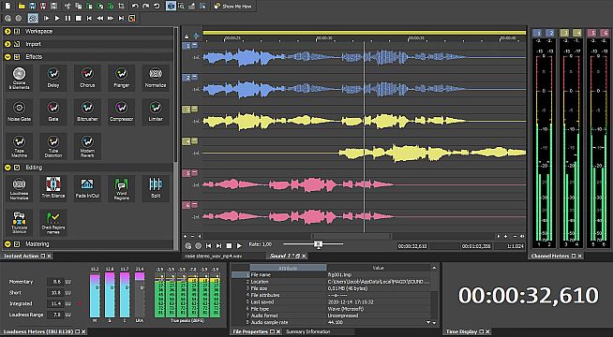Expand the Workspace section

(x=7, y=31)
